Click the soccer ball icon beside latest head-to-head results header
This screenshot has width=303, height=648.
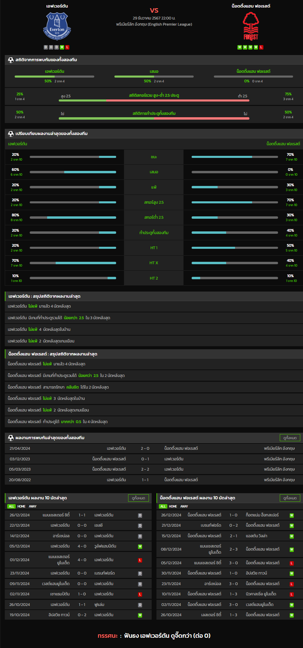tap(11, 438)
